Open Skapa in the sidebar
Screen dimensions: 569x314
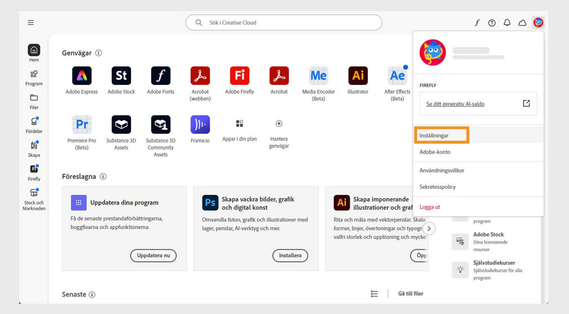coord(34,149)
